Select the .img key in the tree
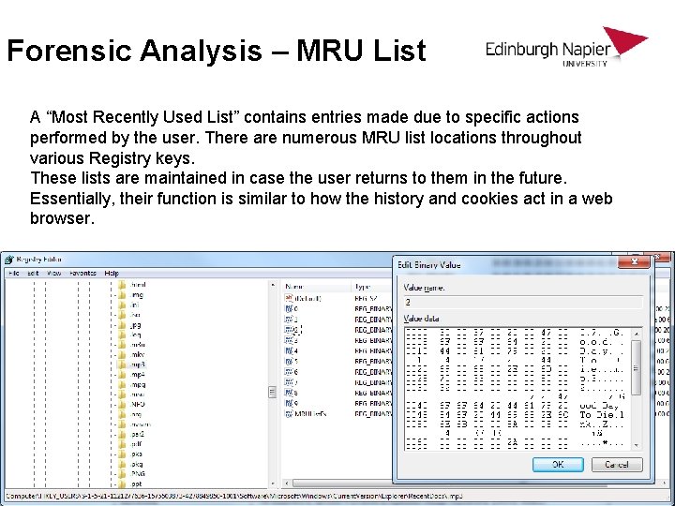The width and height of the screenshot is (675, 506). point(137,295)
